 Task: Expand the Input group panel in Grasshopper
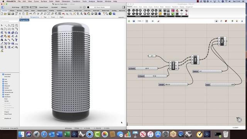click(x=167, y=16)
